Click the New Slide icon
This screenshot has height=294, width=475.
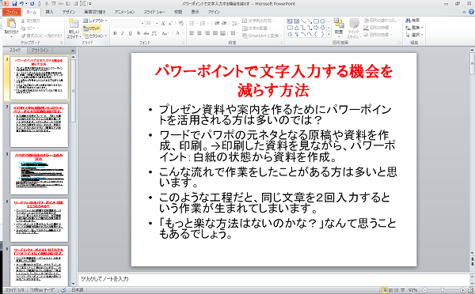[74, 24]
